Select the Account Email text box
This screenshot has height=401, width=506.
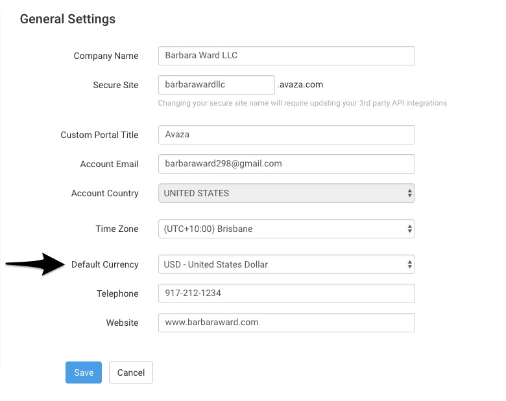[287, 164]
